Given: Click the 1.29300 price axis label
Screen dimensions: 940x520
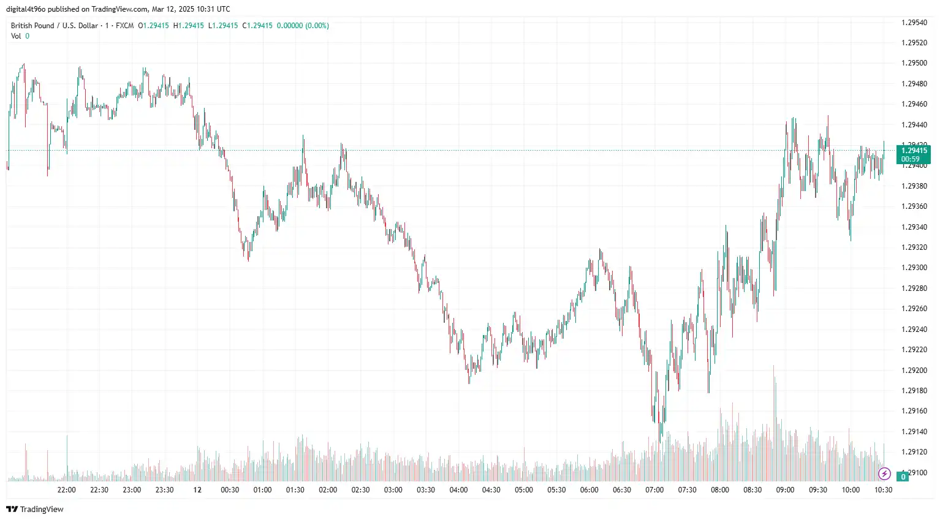Looking at the screenshot, I should [914, 268].
